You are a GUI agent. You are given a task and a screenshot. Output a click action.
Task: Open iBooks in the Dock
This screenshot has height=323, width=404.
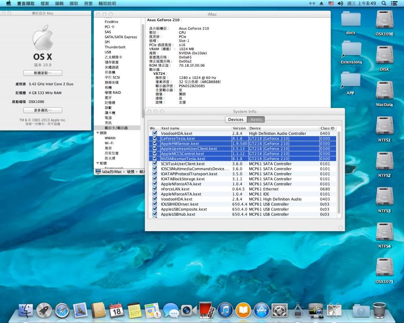[x=243, y=310]
